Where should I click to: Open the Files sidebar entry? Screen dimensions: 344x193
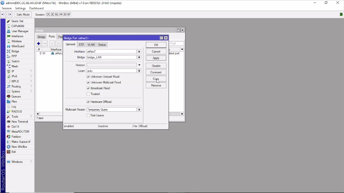[x=14, y=101]
